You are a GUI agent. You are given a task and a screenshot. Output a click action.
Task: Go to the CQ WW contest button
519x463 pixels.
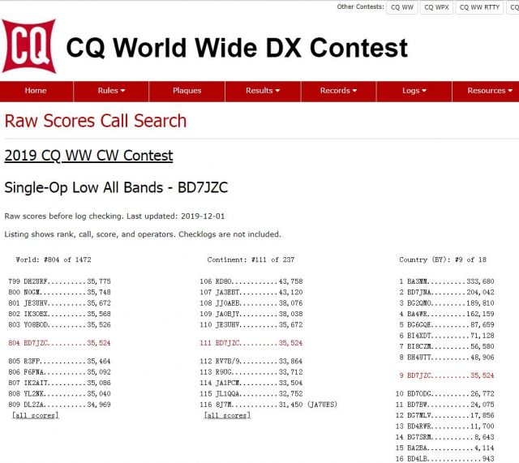point(402,7)
